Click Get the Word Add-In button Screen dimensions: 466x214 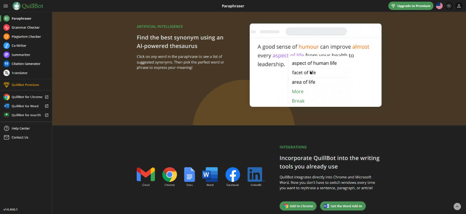coord(343,206)
